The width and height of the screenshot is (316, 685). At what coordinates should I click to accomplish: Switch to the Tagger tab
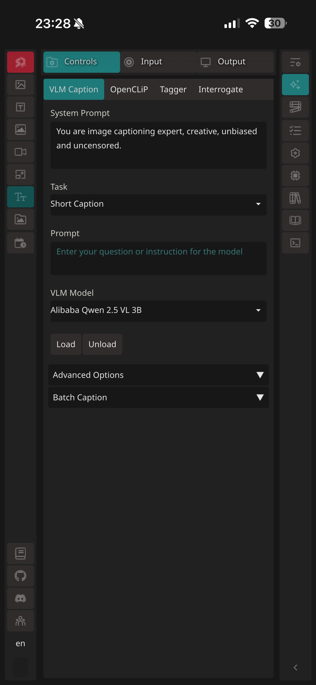coord(173,89)
